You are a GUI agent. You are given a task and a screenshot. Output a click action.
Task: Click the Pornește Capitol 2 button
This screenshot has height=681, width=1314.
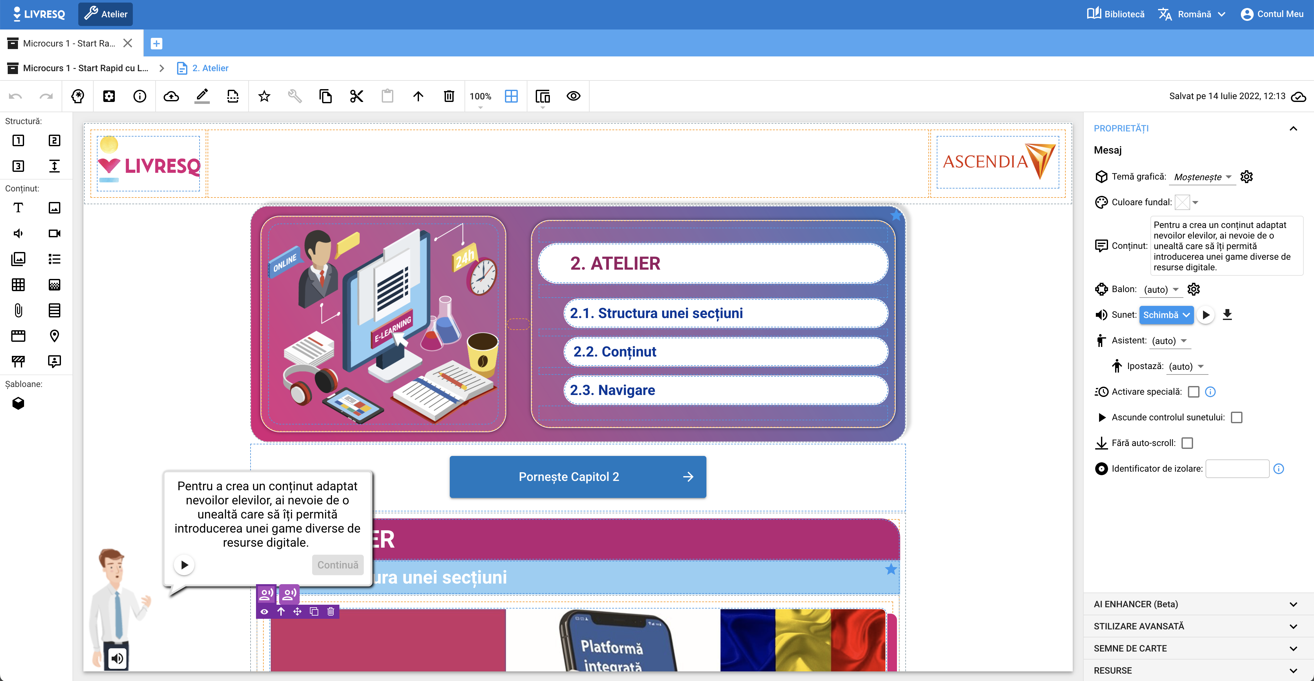577,476
